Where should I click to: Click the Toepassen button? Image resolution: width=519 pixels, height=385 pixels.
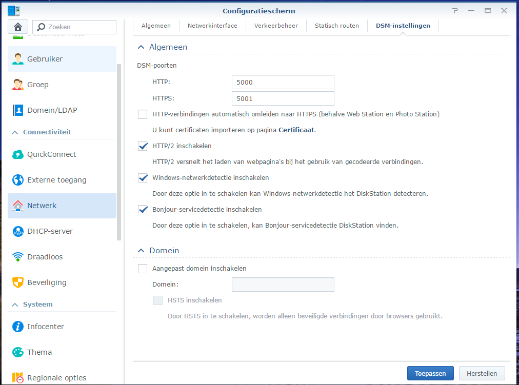coord(430,373)
